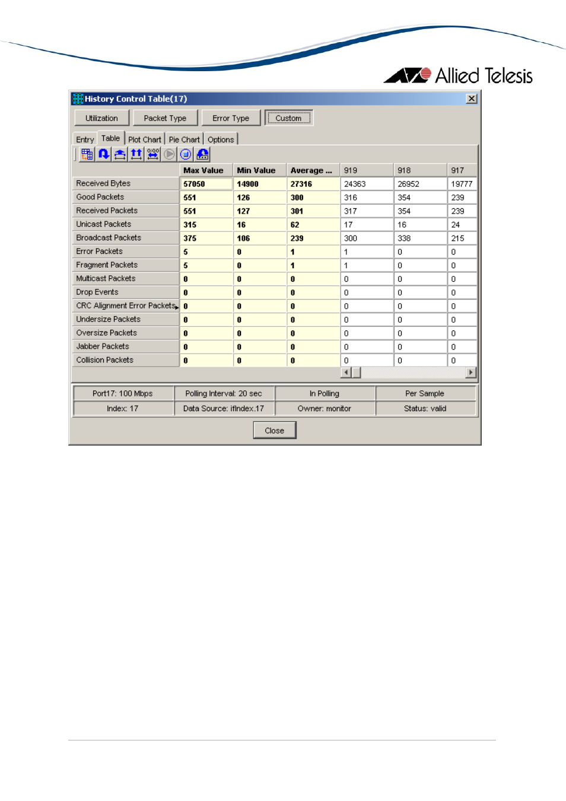Close the History Control Table window
The height and width of the screenshot is (801, 566).
pyautogui.click(x=471, y=99)
